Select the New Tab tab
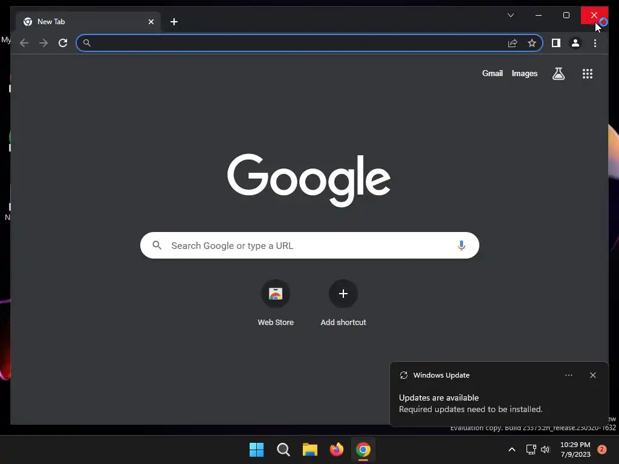 (x=88, y=22)
